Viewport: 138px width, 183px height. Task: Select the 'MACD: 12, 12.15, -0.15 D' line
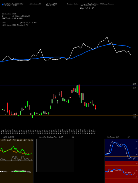12,18
